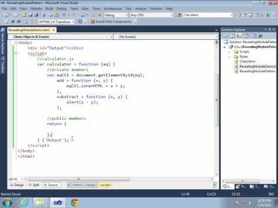Image resolution: width=278 pixels, height=208 pixels.
Task: Open the XHTML 1.0 Transitional schema dropdown
Action: [x=56, y=22]
